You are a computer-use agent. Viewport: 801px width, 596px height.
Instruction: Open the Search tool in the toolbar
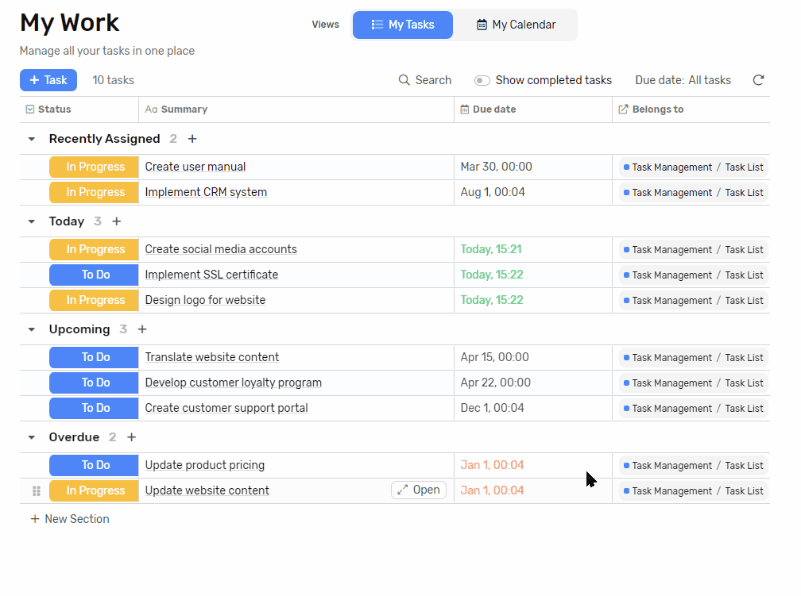point(425,80)
